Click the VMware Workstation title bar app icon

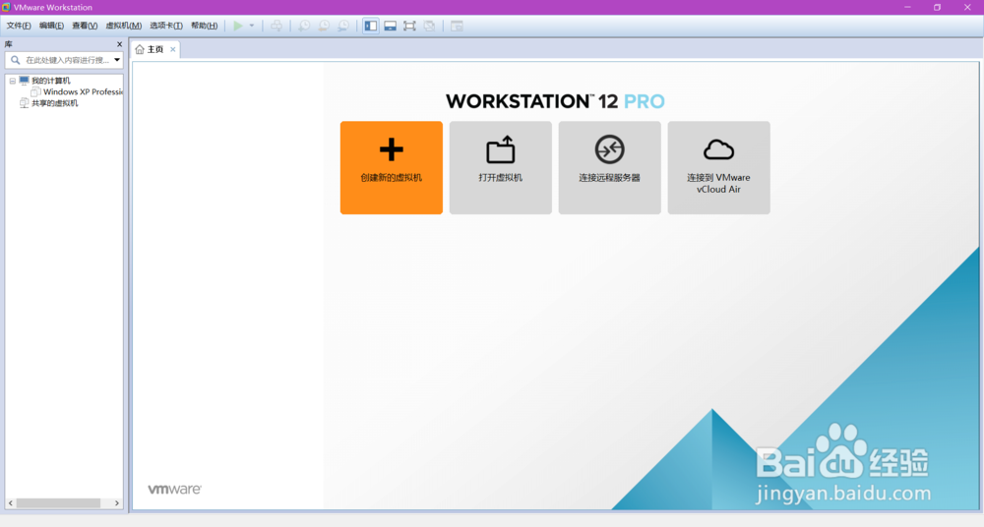click(6, 7)
